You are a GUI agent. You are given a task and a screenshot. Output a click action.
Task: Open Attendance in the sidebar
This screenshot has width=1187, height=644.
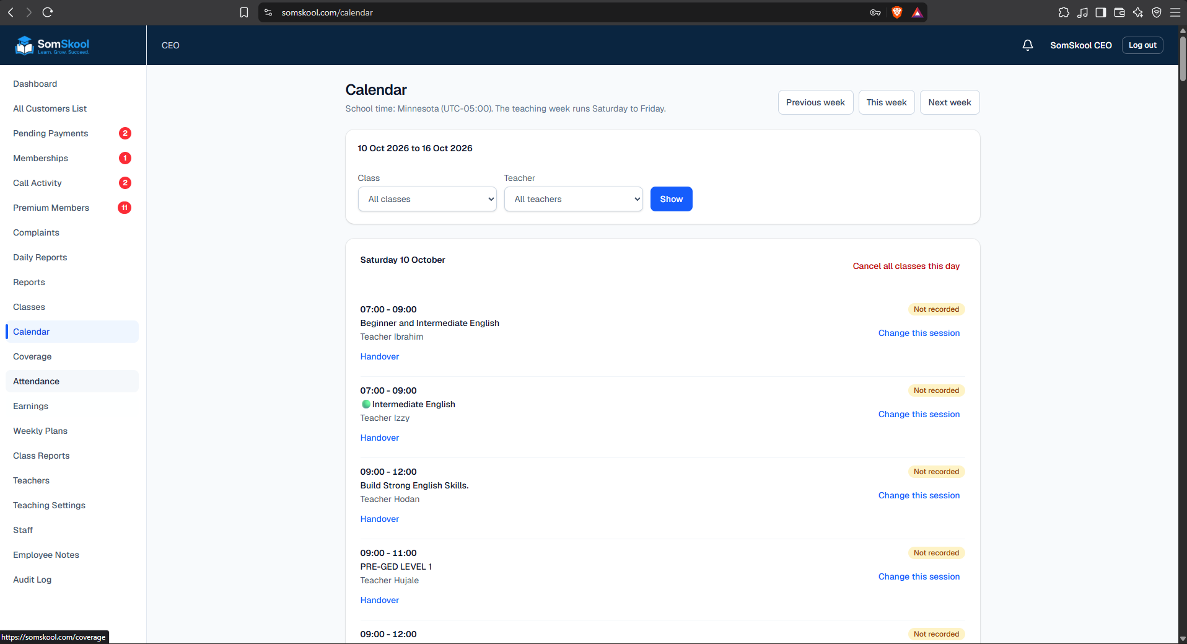pyautogui.click(x=72, y=381)
